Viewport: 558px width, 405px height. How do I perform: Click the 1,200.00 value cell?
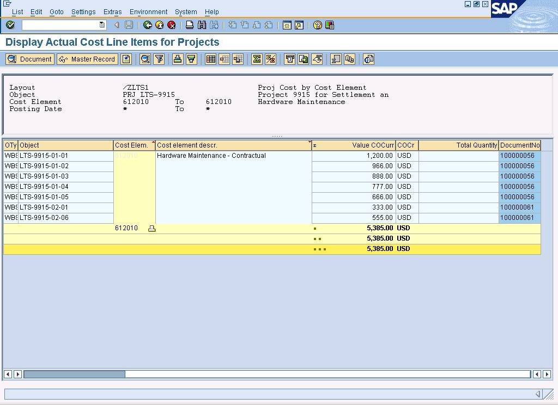353,156
